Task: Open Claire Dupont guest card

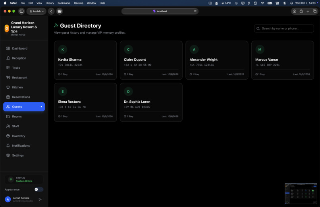Action: [x=151, y=60]
